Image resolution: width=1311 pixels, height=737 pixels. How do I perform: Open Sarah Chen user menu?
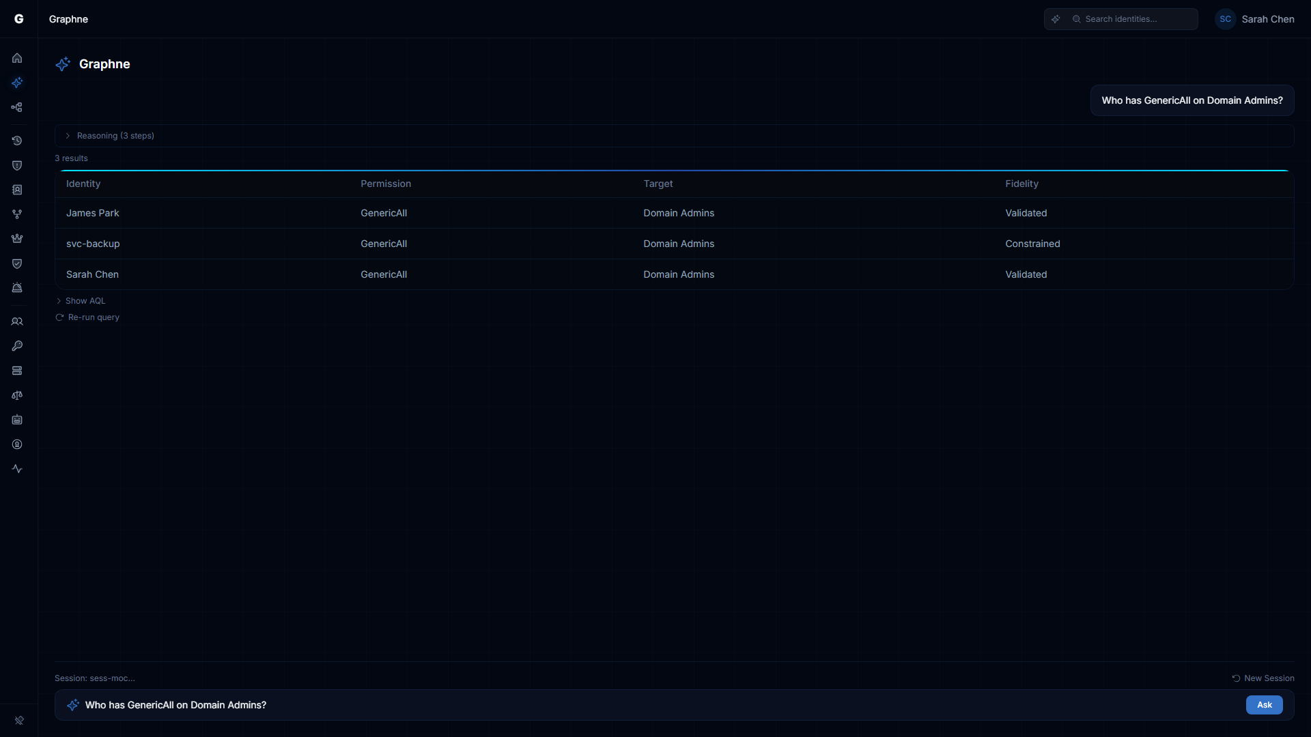pos(1255,19)
